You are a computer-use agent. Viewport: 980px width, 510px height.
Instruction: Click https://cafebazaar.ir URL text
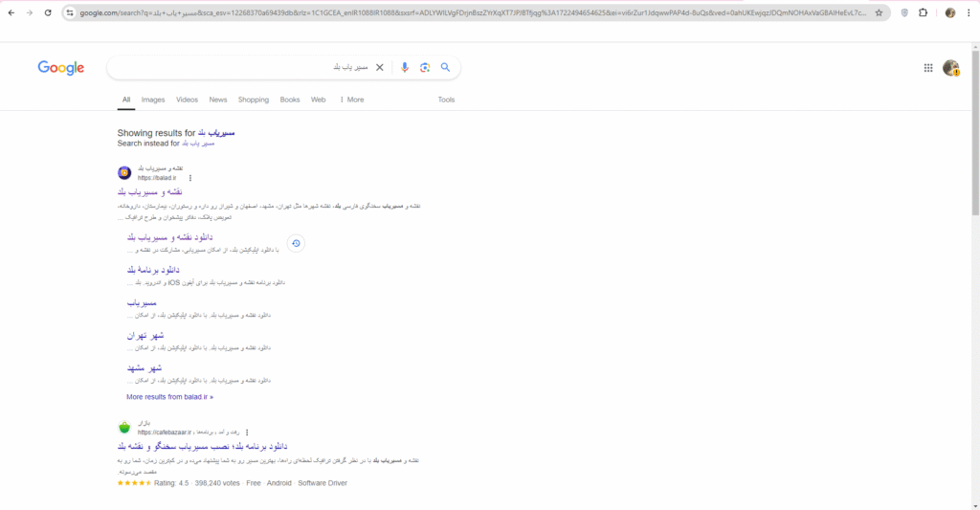click(x=165, y=432)
